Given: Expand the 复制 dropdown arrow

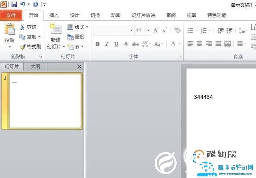Looking at the screenshot, I should [39, 37].
